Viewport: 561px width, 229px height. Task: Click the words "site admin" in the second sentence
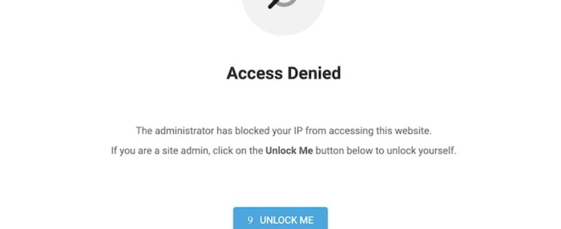pyautogui.click(x=180, y=152)
